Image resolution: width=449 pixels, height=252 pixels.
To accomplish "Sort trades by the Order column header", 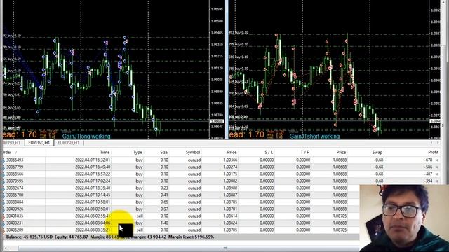I will click(x=7, y=153).
